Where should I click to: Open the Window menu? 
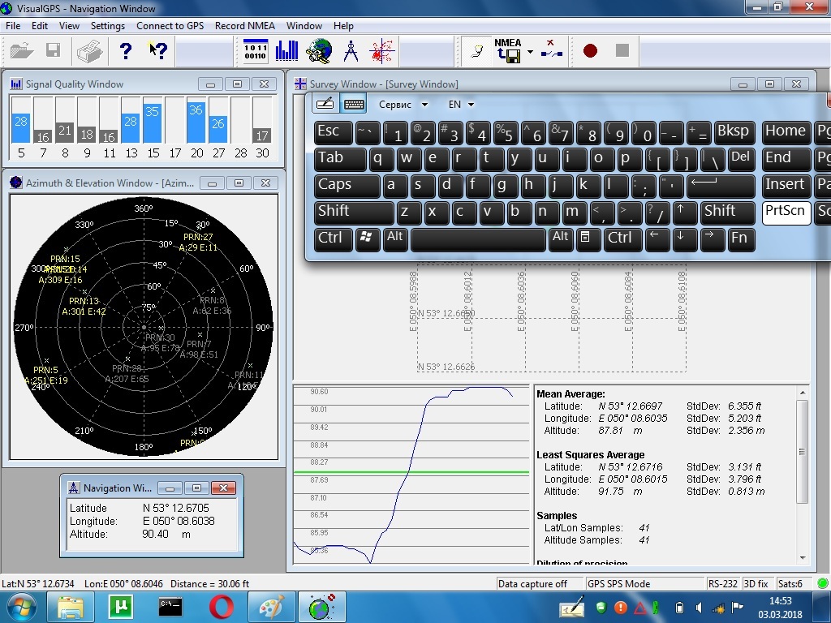304,25
